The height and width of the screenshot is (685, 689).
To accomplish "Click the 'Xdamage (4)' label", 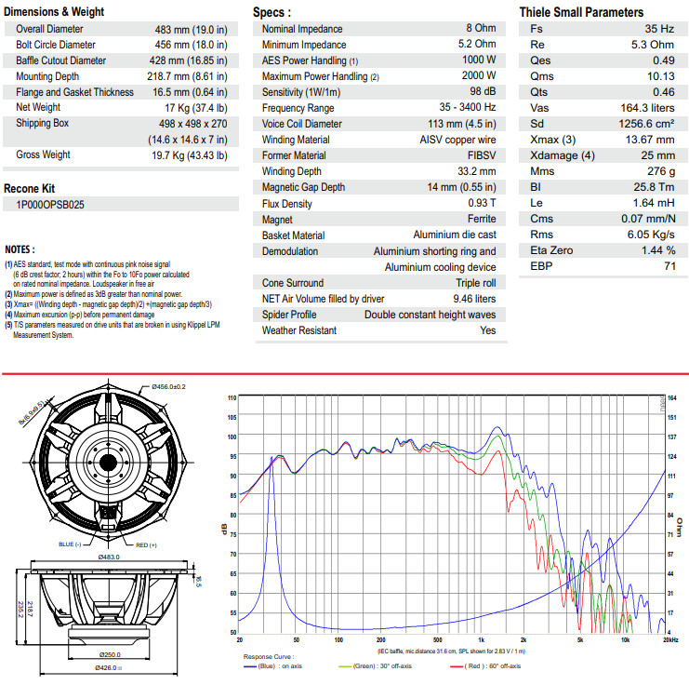I will click(563, 155).
